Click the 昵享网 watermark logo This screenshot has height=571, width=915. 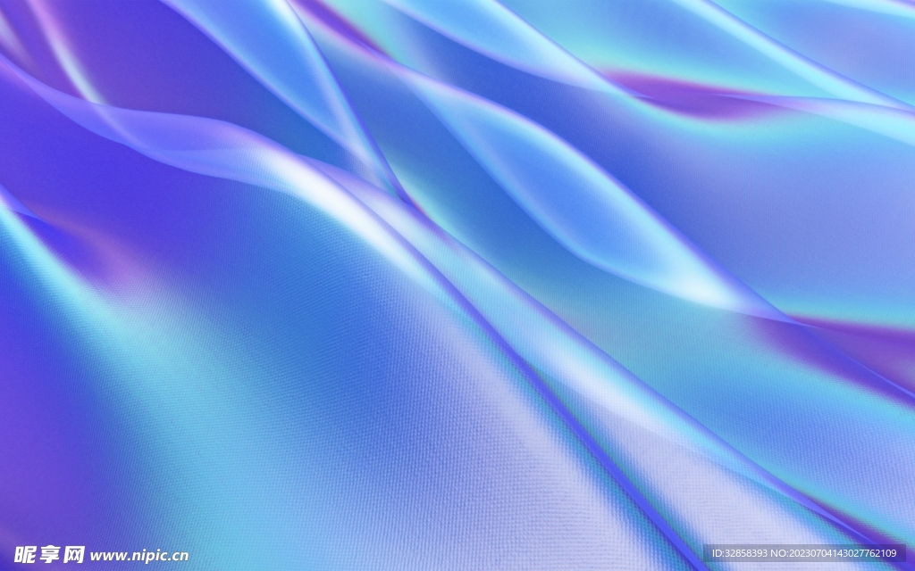coord(49,554)
